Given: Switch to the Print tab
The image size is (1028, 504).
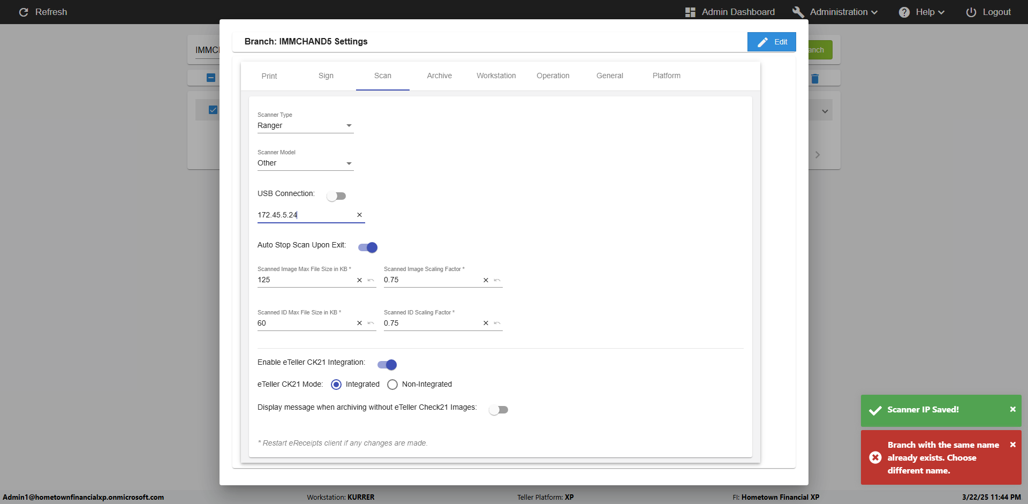Looking at the screenshot, I should 269,76.
